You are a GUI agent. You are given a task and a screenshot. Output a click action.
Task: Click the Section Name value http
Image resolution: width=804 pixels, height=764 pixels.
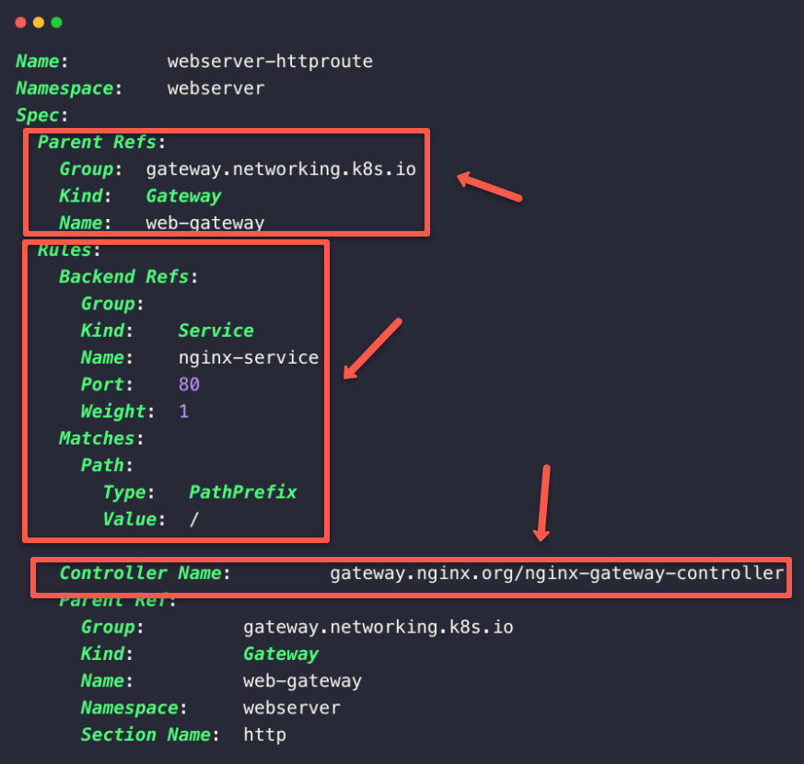point(264,735)
